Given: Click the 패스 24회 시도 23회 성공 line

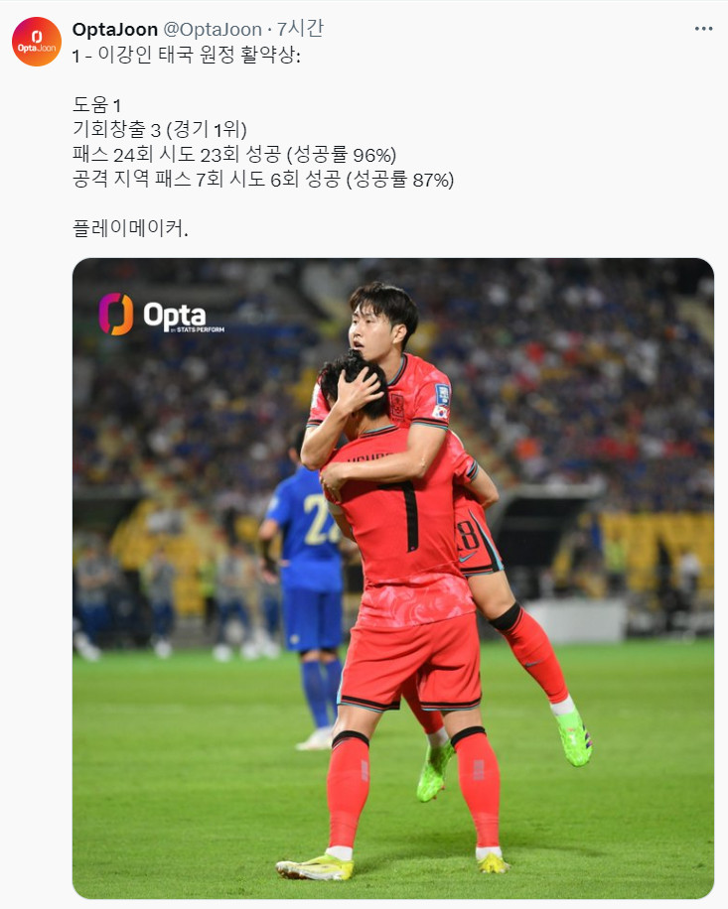Looking at the screenshot, I should tap(234, 154).
